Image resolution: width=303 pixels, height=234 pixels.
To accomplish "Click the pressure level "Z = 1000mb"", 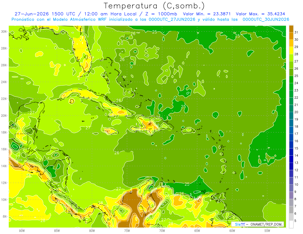I will [x=161, y=14].
